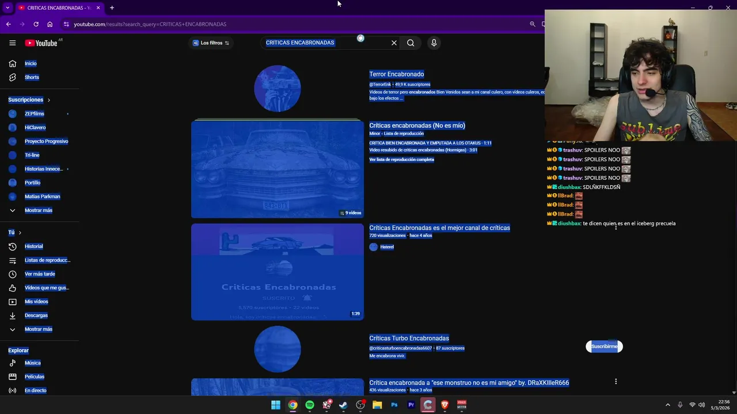Expand Mostrar más under Tú
The width and height of the screenshot is (737, 414).
point(38,329)
